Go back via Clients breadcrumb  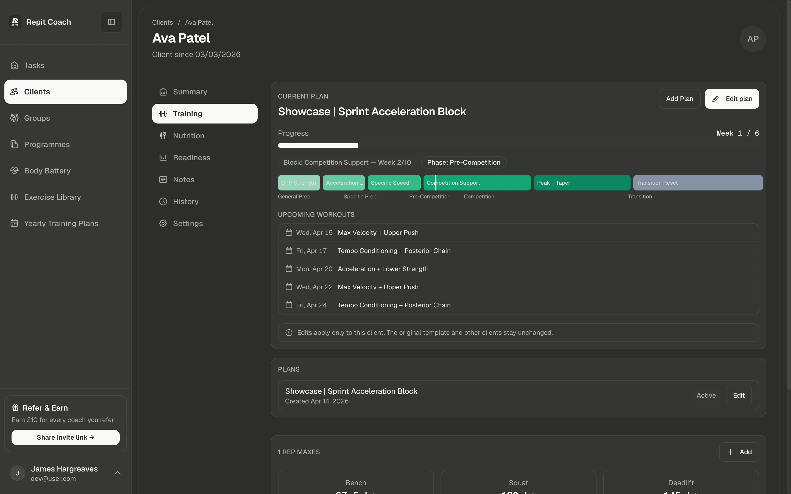(162, 23)
